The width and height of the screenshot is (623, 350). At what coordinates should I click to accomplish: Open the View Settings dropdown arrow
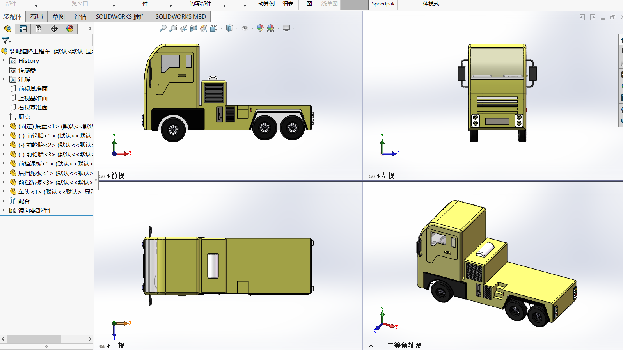[x=294, y=28]
